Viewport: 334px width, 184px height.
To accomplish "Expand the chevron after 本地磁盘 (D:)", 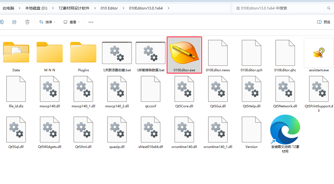I will [x=53, y=8].
